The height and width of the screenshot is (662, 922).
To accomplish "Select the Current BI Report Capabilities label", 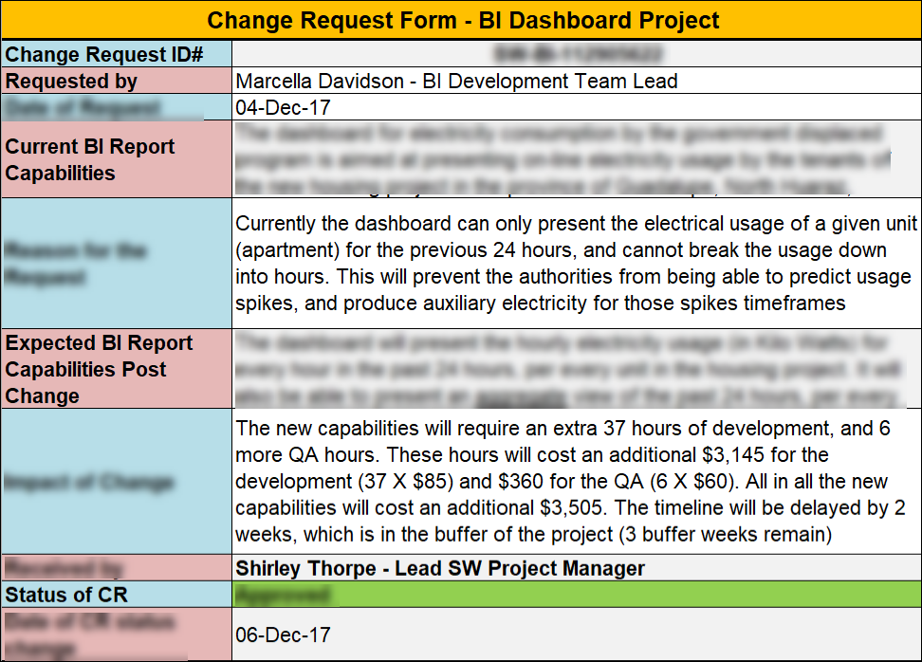I will click(x=116, y=159).
